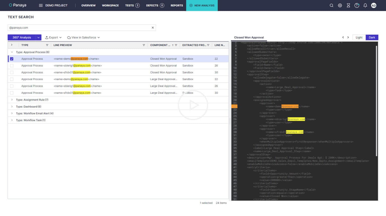Screen dimensions: 386x216
Task: Go to next match with right arrow
Action: 348,37
